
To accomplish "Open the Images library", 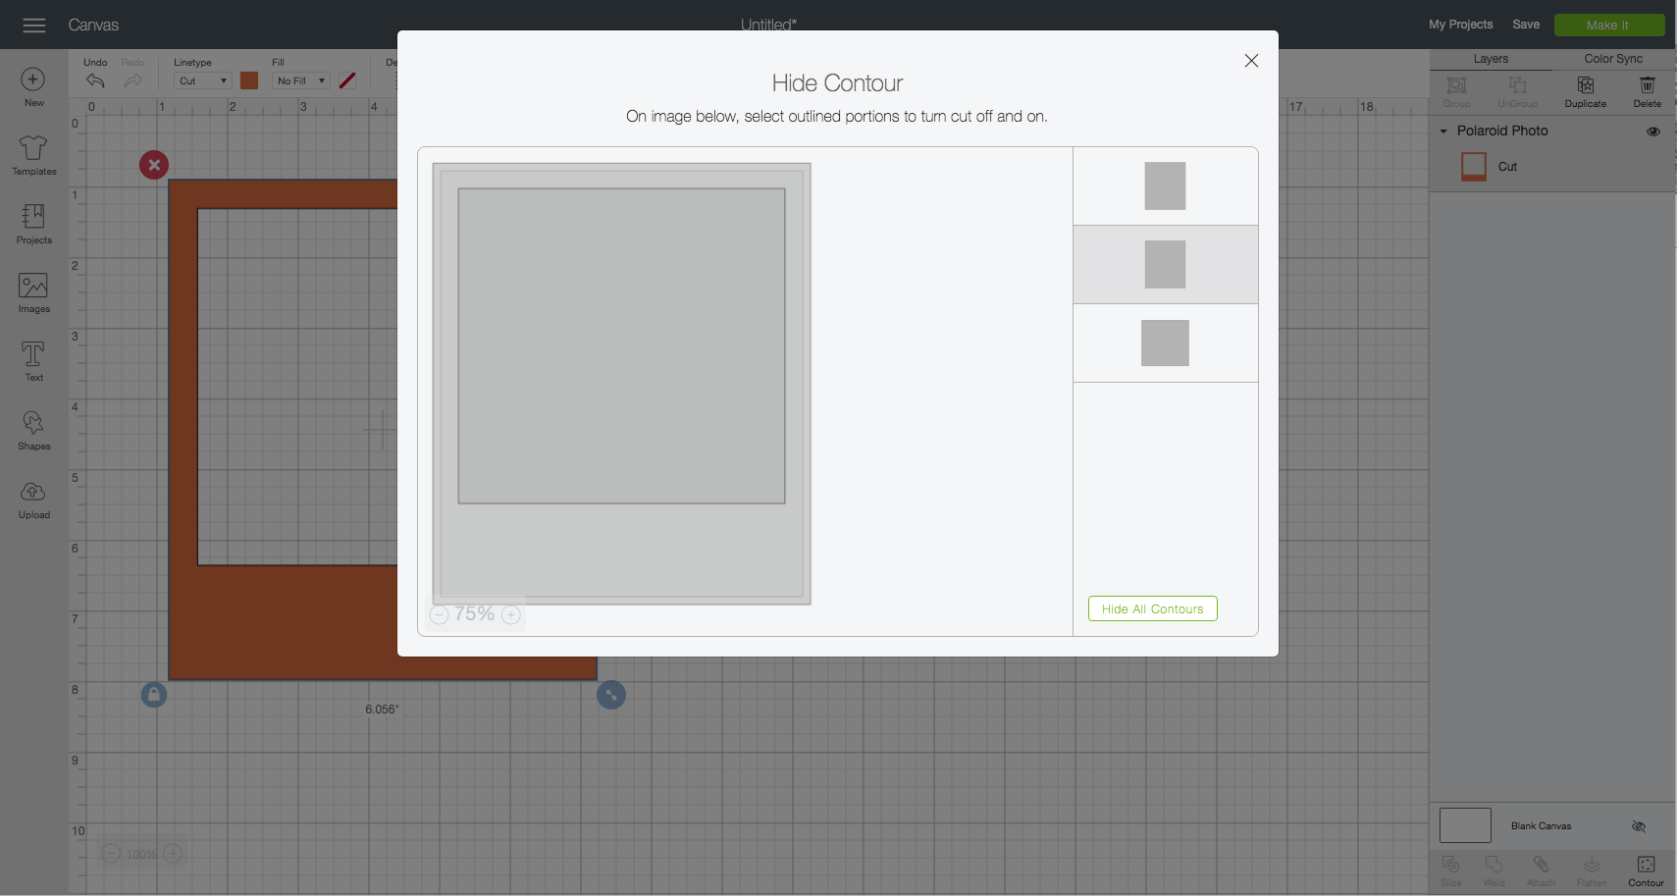I will point(33,292).
